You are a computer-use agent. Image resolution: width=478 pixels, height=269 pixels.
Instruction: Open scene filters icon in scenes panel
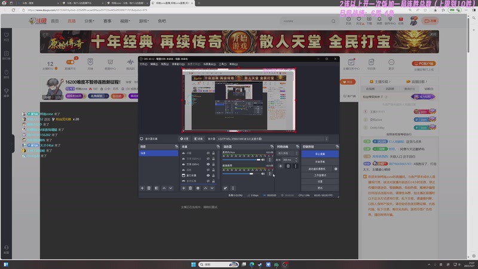(x=157, y=188)
